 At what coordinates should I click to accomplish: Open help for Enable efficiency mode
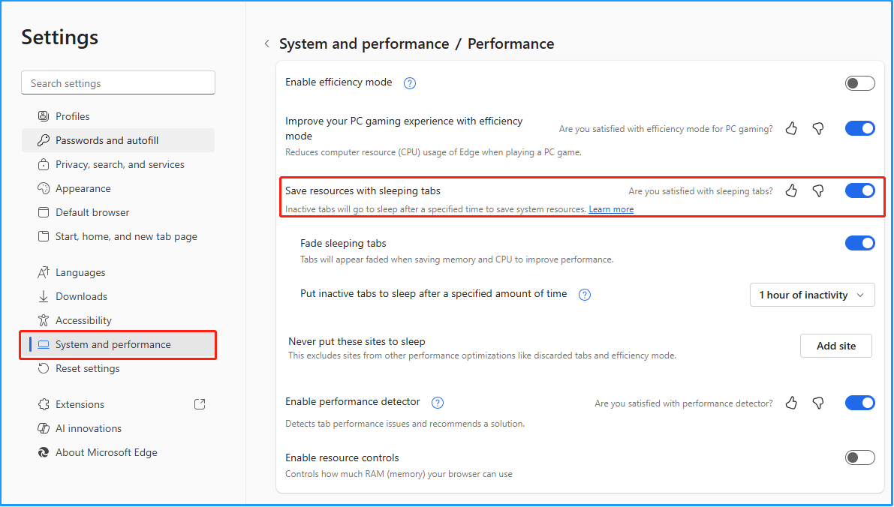(409, 83)
